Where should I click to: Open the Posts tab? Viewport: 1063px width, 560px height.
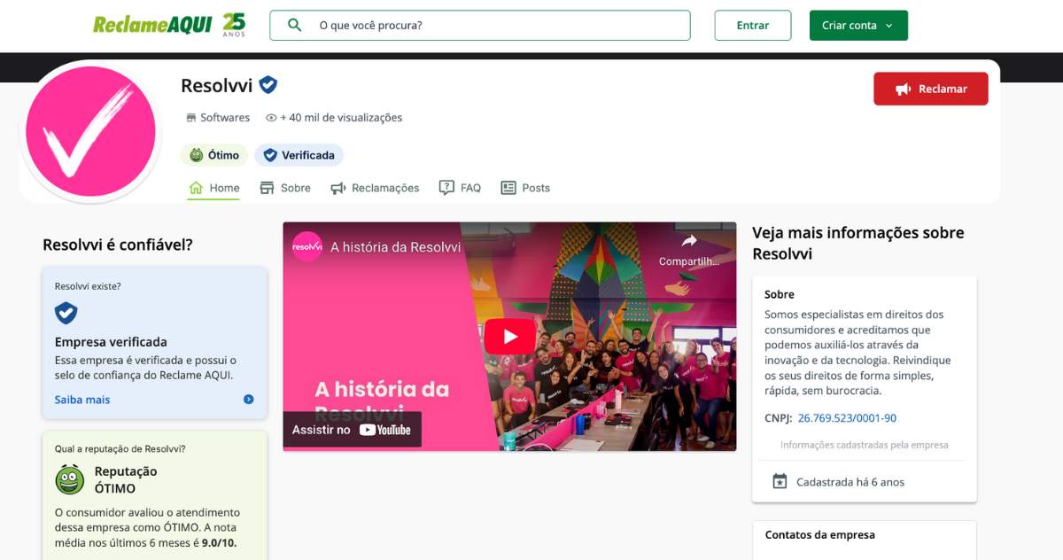pos(525,188)
